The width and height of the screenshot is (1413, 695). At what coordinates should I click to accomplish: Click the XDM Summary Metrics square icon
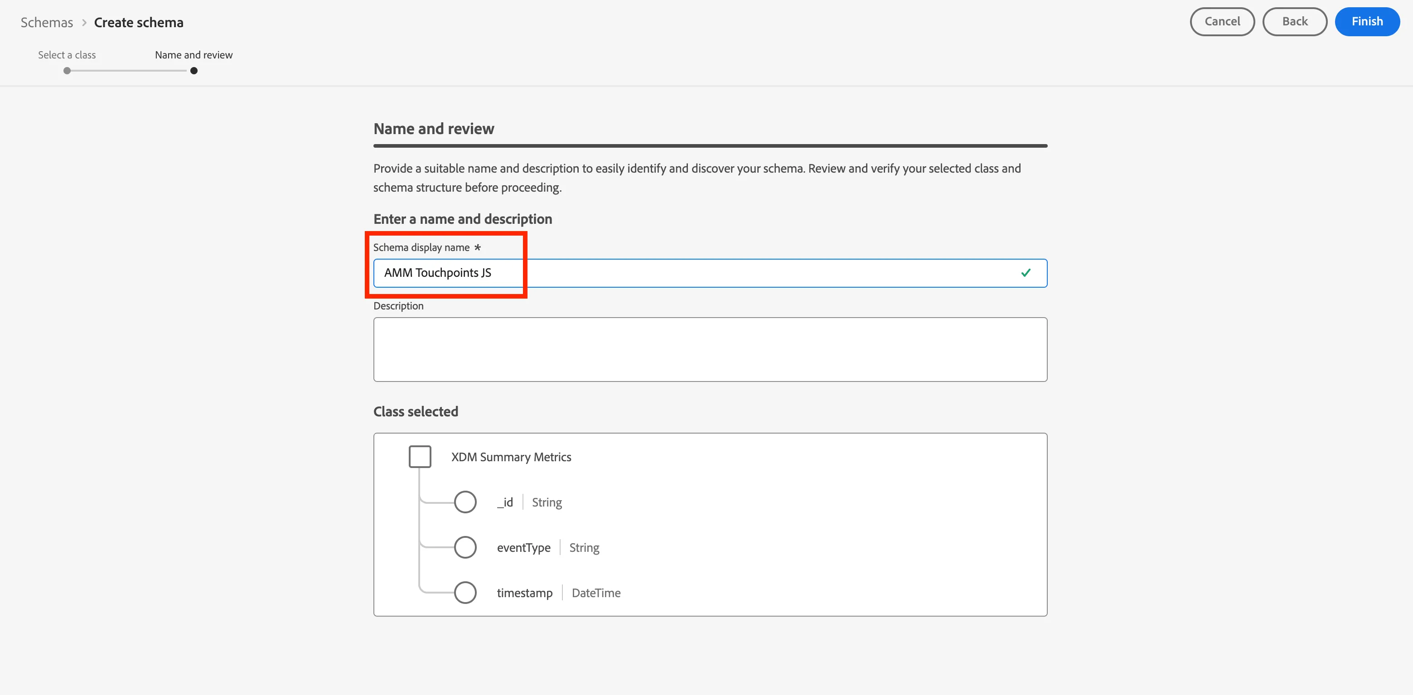pyautogui.click(x=420, y=457)
